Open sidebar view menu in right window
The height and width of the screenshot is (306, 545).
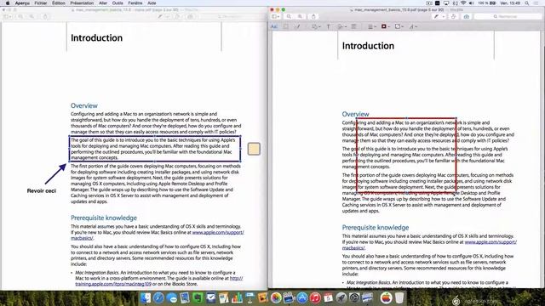pos(275,16)
